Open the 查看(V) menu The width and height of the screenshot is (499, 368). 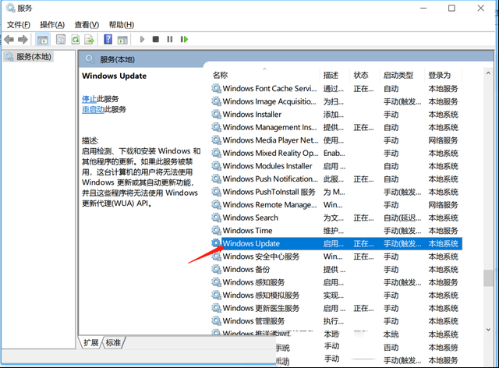coord(87,24)
